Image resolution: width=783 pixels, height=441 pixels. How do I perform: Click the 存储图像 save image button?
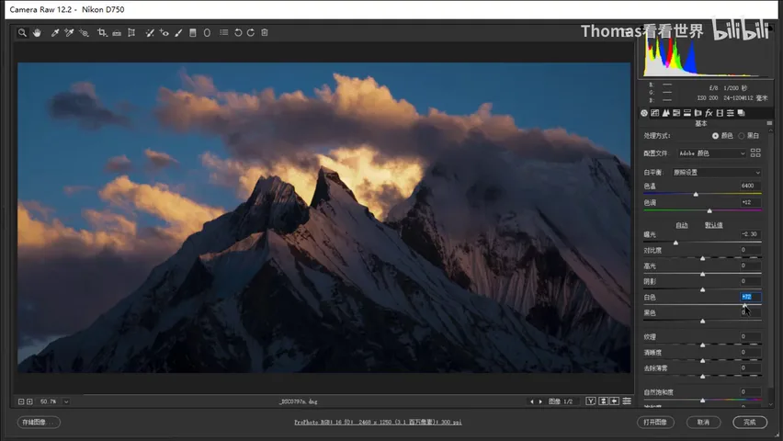click(39, 422)
